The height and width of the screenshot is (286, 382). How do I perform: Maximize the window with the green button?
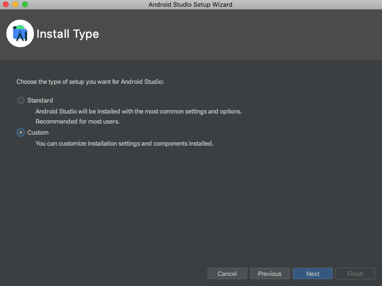pyautogui.click(x=25, y=4)
